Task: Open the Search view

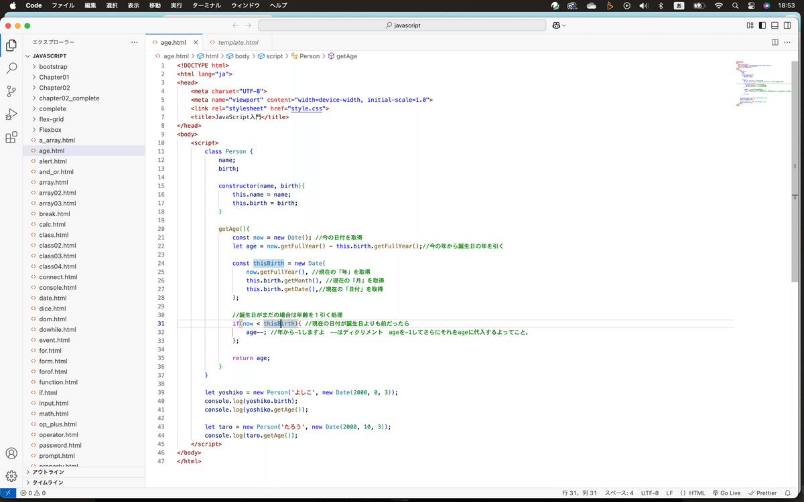Action: pyautogui.click(x=11, y=68)
